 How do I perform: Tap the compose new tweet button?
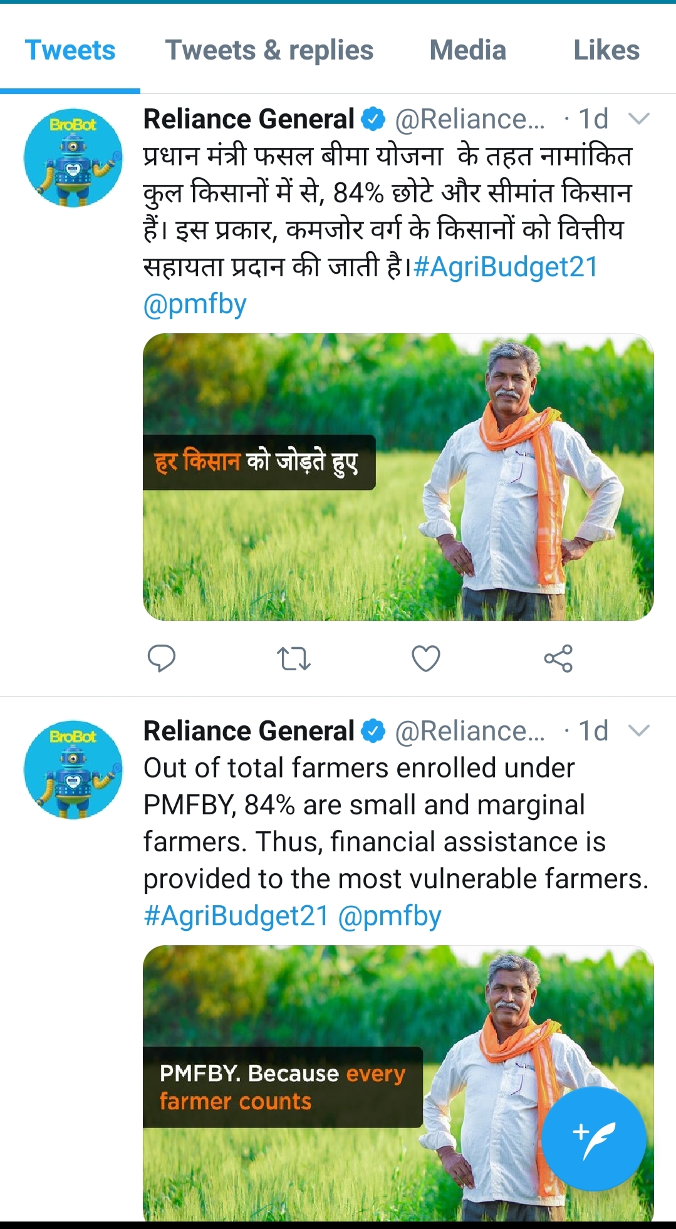click(593, 1138)
